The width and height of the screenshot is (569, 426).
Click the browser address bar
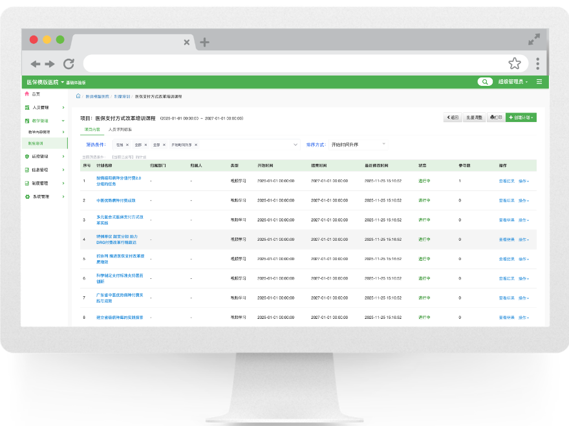click(294, 64)
